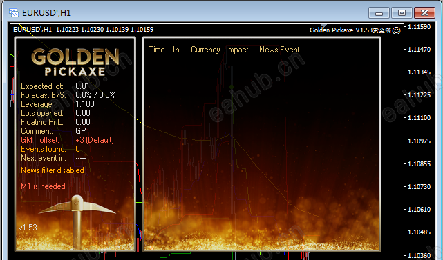Click the 1:100 leverage value
443x260 pixels.
(x=85, y=104)
